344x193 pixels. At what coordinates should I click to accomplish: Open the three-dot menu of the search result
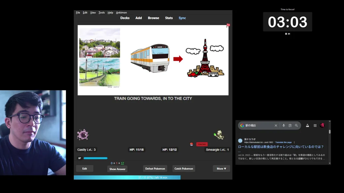click(294, 142)
